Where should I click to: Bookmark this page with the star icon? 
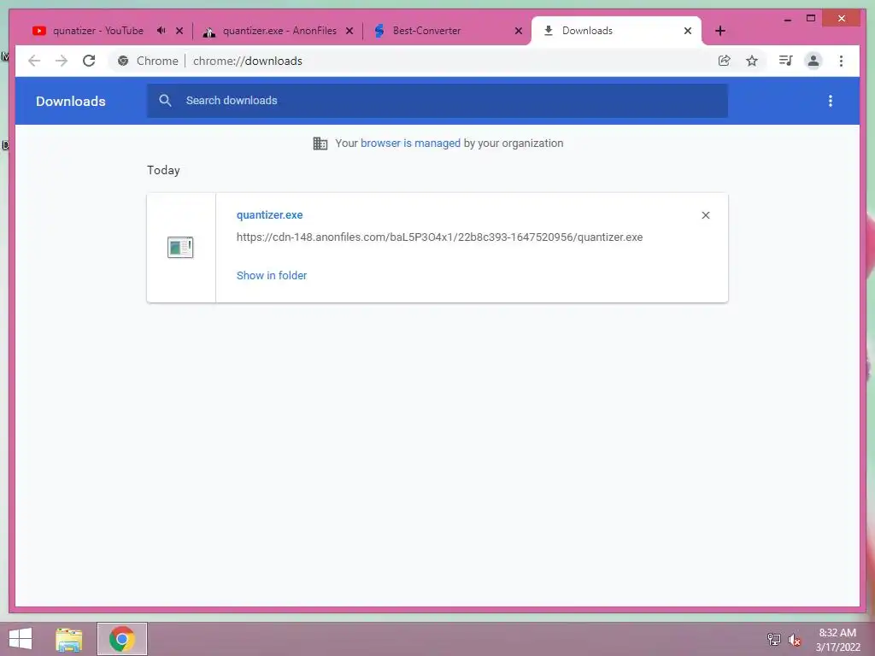click(752, 61)
